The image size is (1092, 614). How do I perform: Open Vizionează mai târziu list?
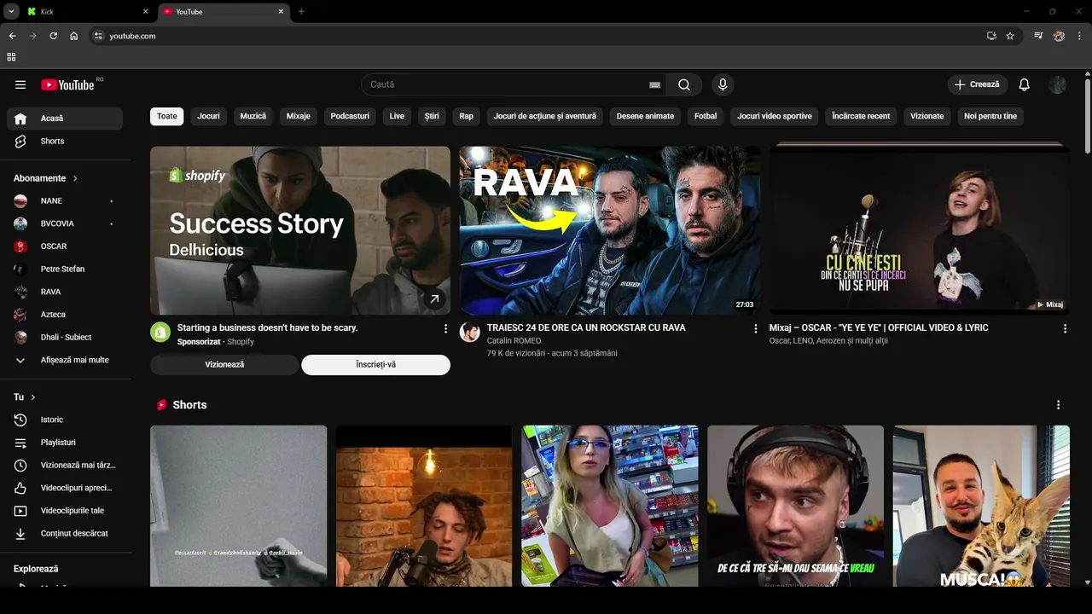coord(65,466)
